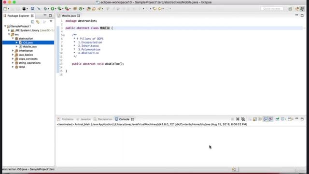Click Remove All Terminated Launches icon
Viewport: 309px width, 174px height.
pos(243,119)
